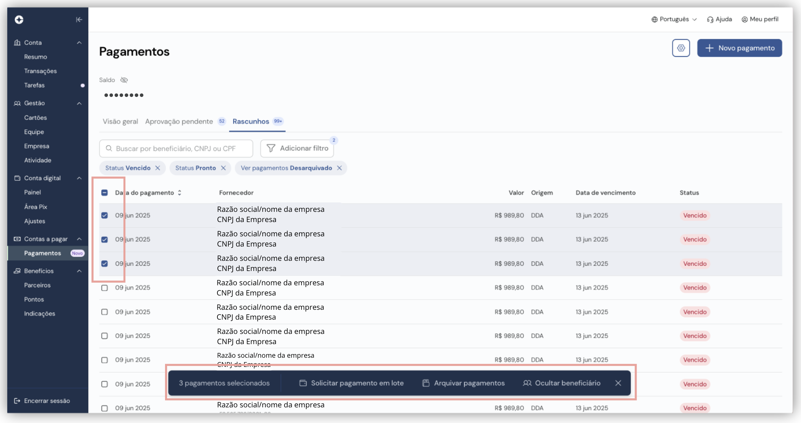Image resolution: width=801 pixels, height=423 pixels.
Task: Open Área Pix in the sidebar
Action: tap(35, 207)
